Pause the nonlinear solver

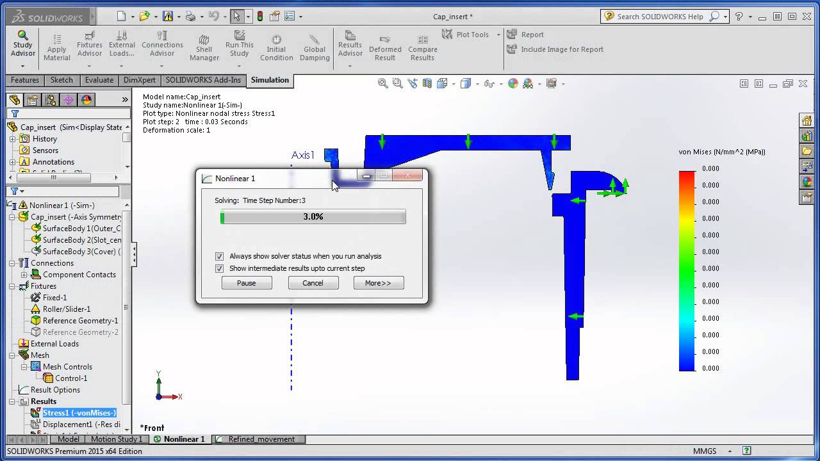[x=247, y=283]
